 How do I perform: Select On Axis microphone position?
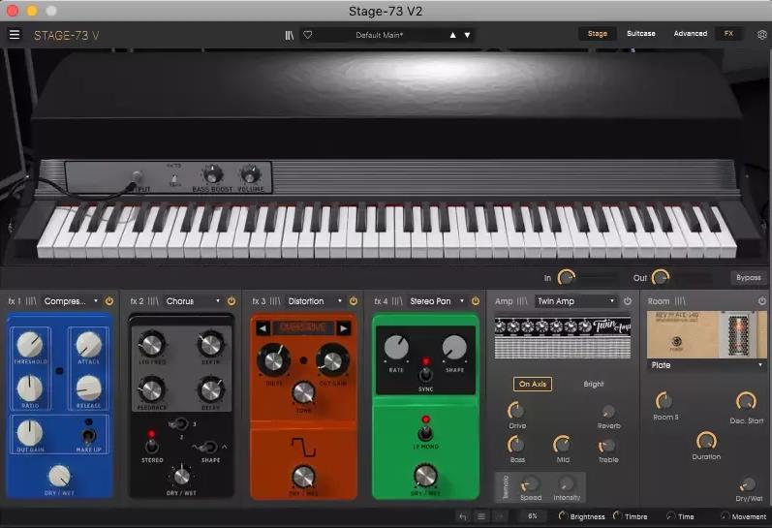(532, 384)
